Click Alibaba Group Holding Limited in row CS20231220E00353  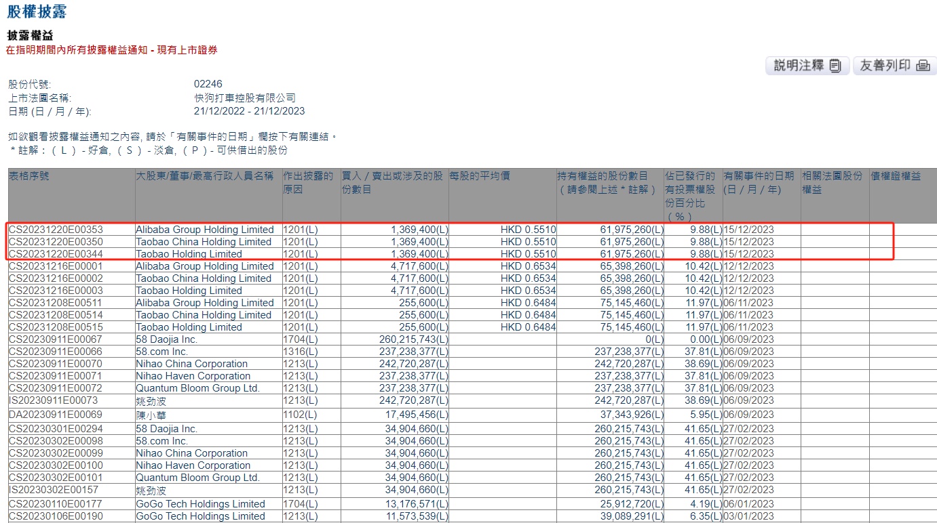(205, 230)
